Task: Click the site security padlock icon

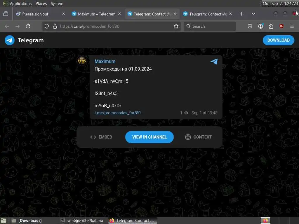Action: pos(55,26)
